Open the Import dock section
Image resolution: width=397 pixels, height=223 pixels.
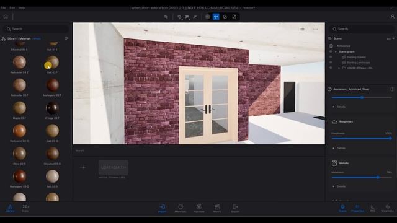click(163, 209)
